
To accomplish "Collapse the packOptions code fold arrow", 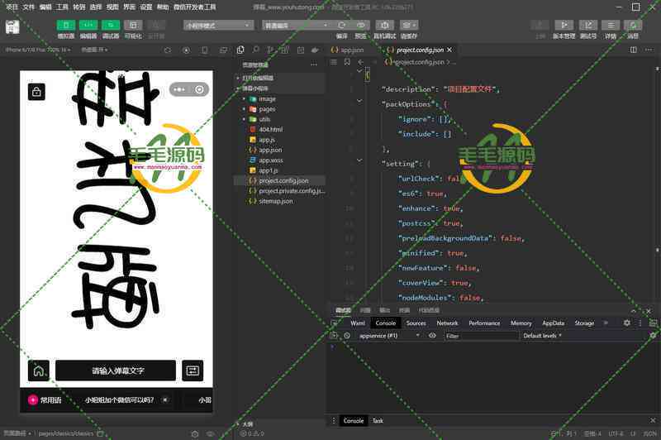I will [x=359, y=100].
